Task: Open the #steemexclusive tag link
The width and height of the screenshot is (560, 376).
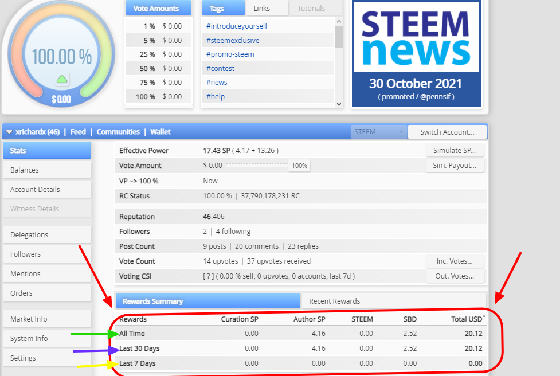Action: [x=233, y=40]
